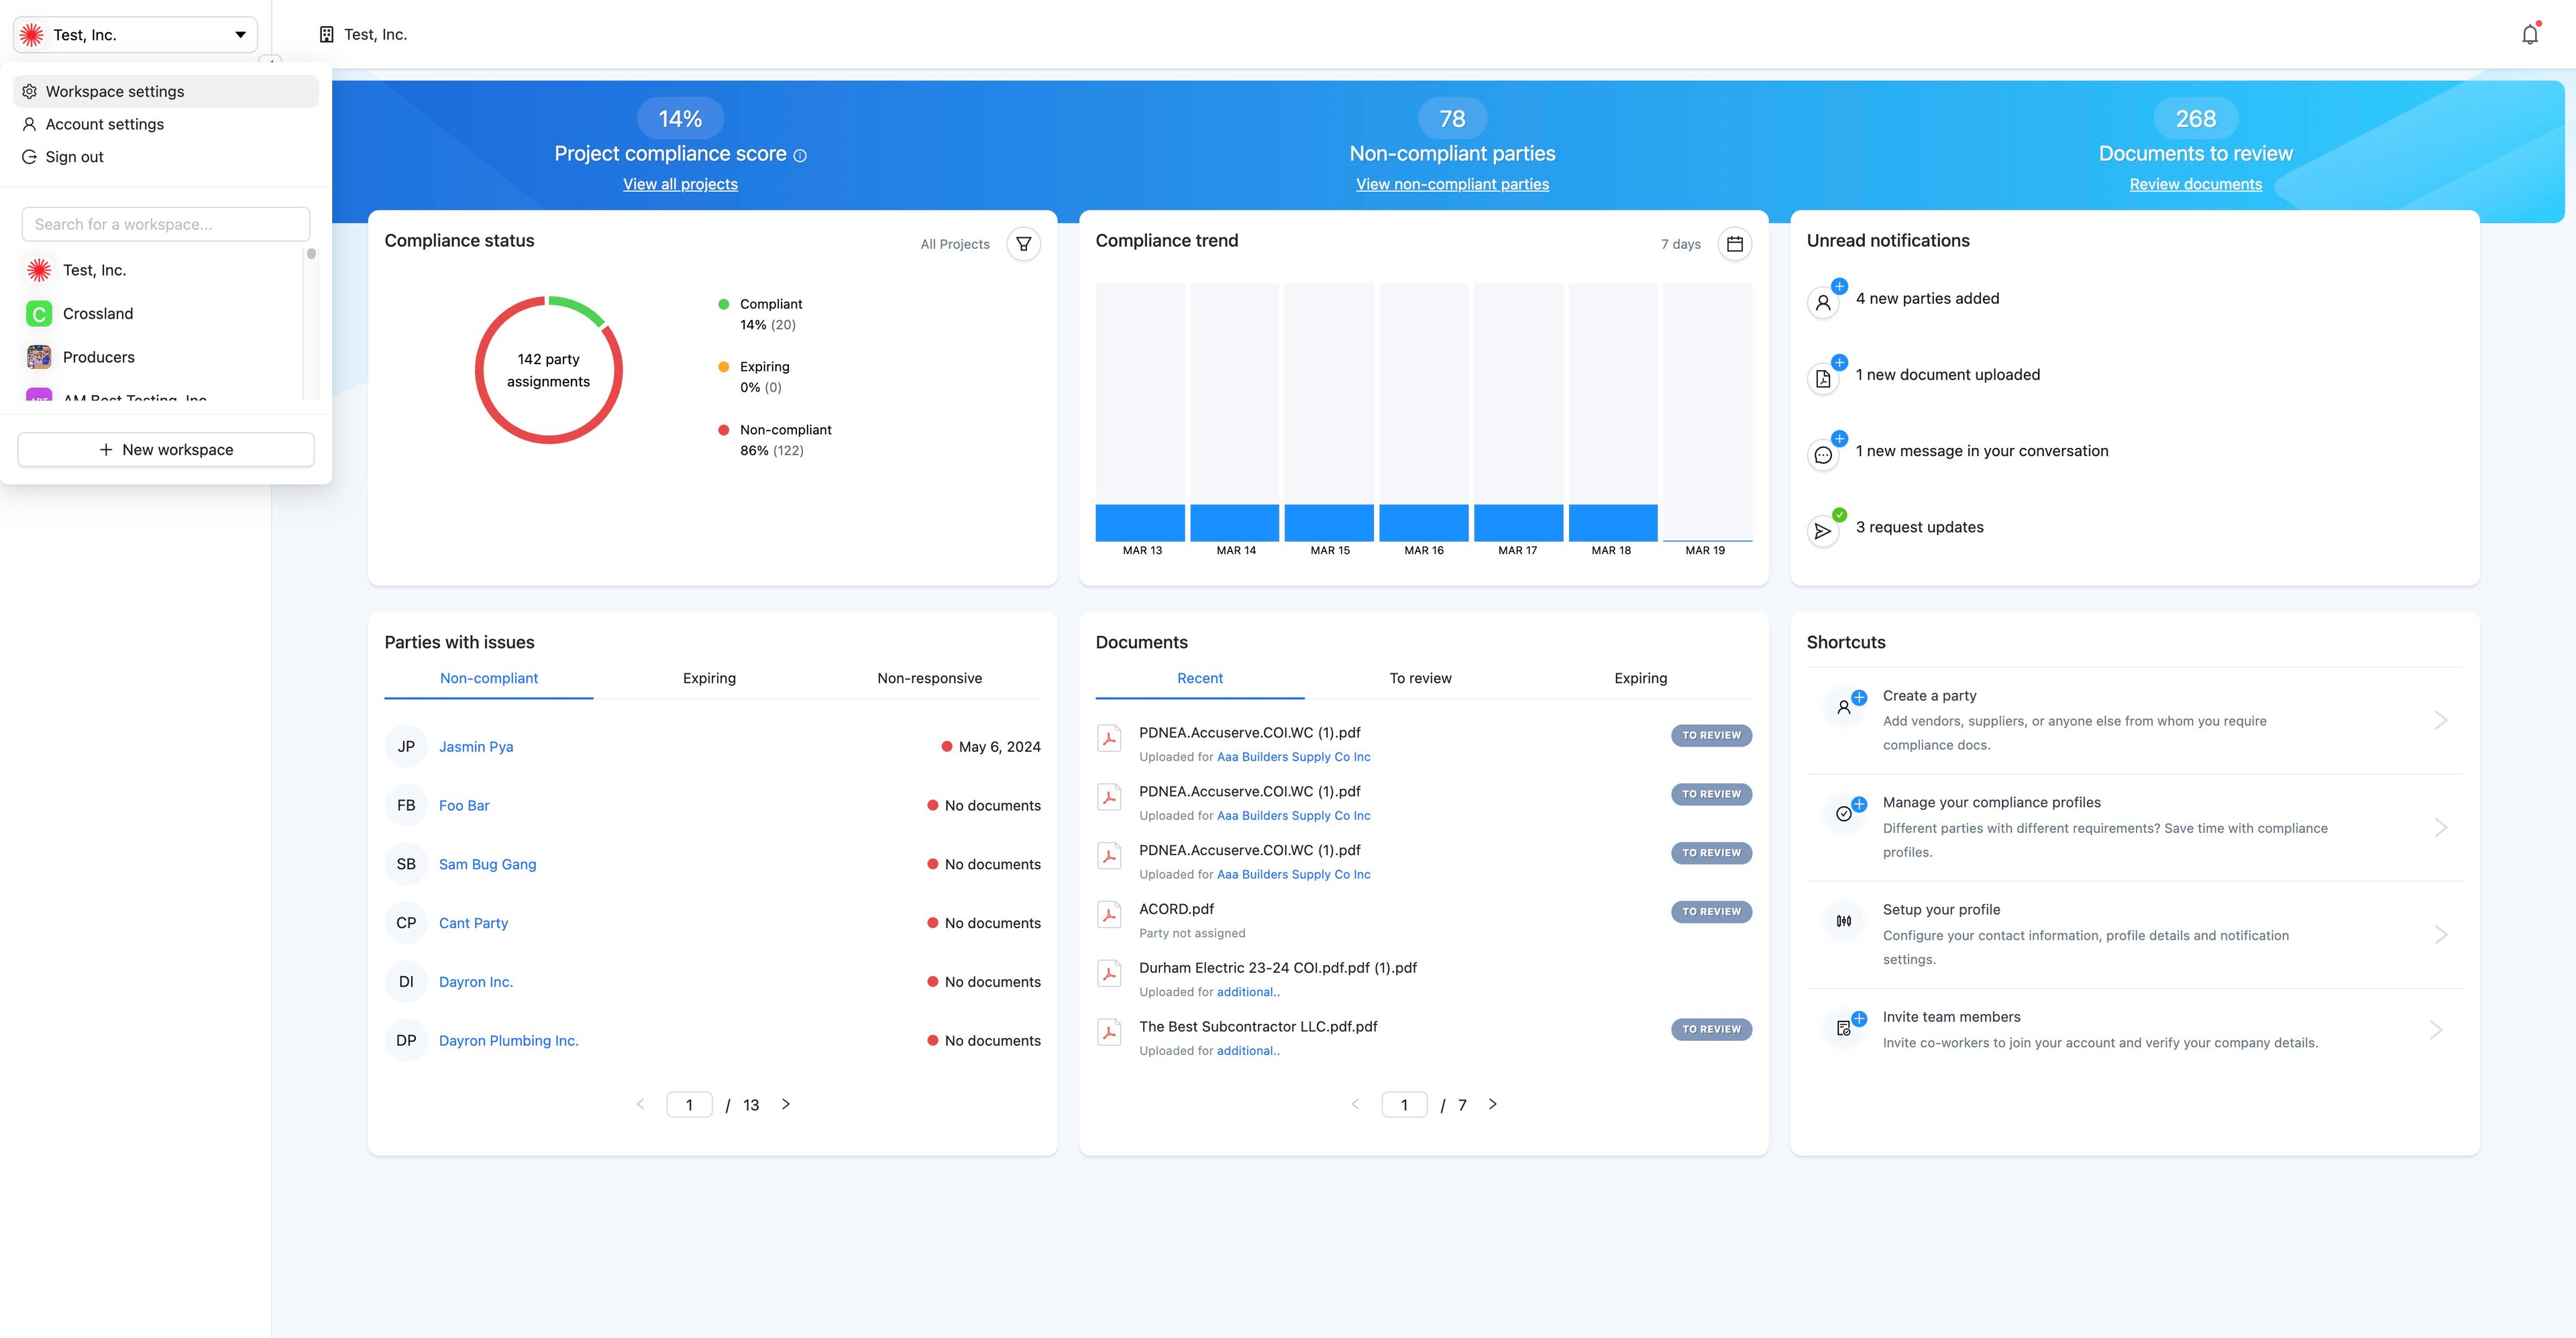Viewport: 2576px width, 1338px height.
Task: Click the MAR 16 trend bar
Action: pos(1423,522)
